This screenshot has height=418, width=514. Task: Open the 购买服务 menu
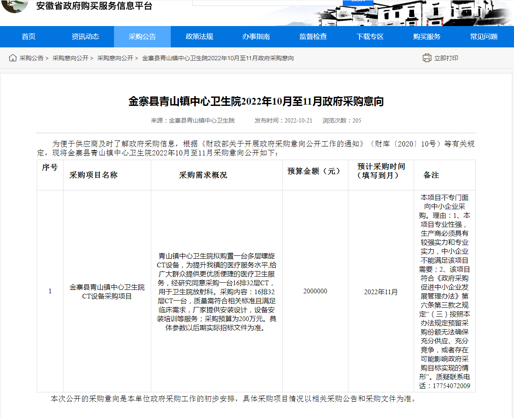(x=427, y=37)
